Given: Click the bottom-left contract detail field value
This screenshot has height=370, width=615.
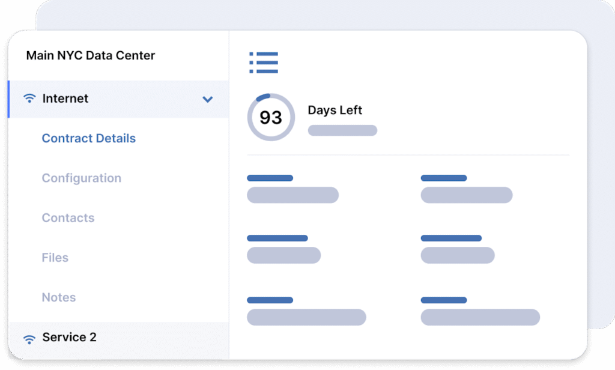Looking at the screenshot, I should [x=306, y=317].
